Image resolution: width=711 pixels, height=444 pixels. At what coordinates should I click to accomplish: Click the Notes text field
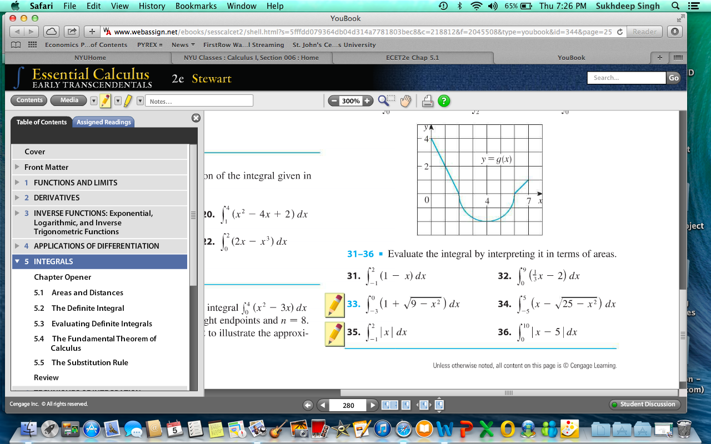click(199, 101)
